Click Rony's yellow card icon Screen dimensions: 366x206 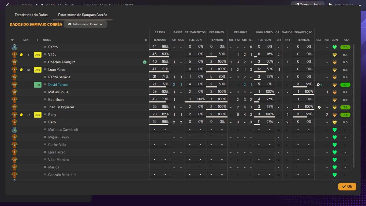[21, 115]
